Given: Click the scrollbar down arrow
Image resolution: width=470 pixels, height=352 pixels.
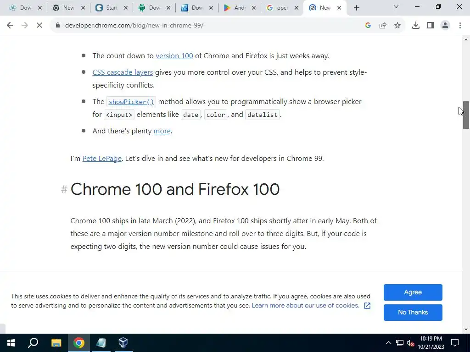Looking at the screenshot, I should [x=466, y=330].
